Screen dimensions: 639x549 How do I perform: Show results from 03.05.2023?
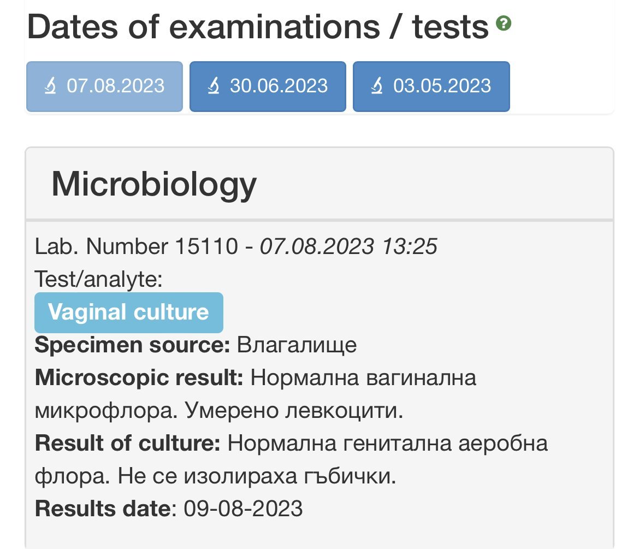pos(431,86)
